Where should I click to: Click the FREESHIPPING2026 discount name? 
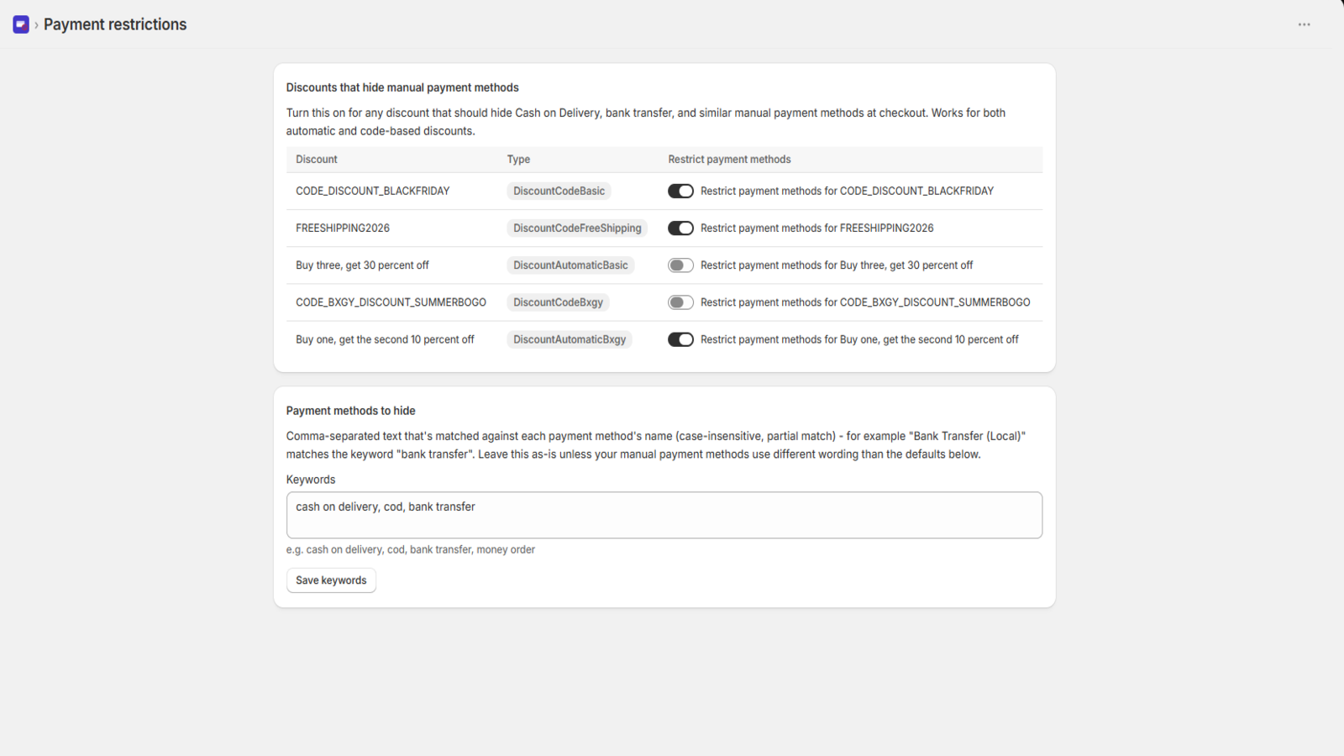click(x=343, y=228)
